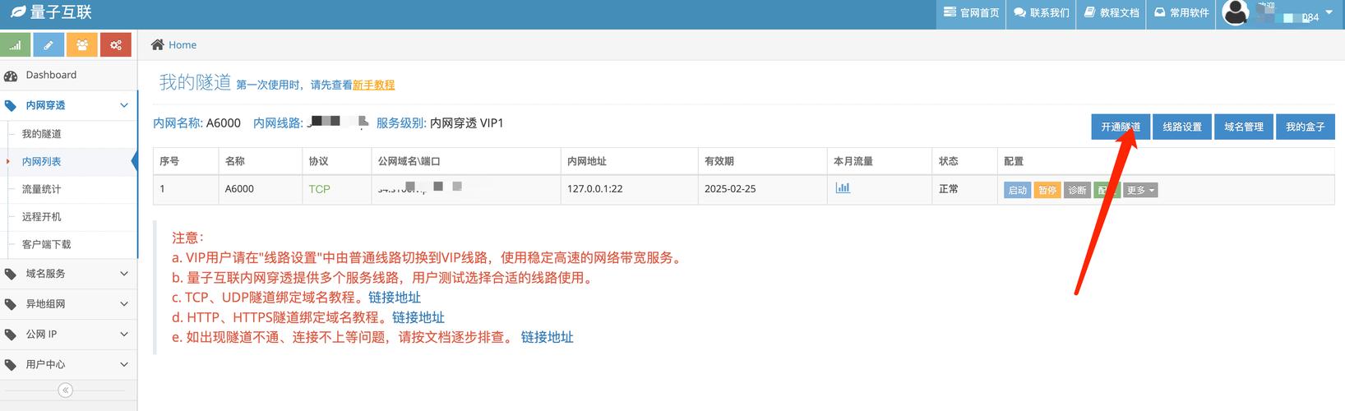This screenshot has height=411, width=1345.
Task: Pause the A6000 tunnel with 暂停
Action: pyautogui.click(x=1047, y=190)
